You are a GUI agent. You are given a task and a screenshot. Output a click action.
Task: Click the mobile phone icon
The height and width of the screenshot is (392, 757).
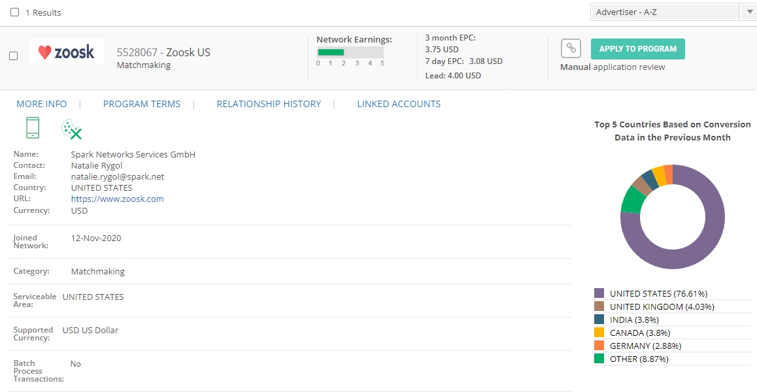(32, 128)
